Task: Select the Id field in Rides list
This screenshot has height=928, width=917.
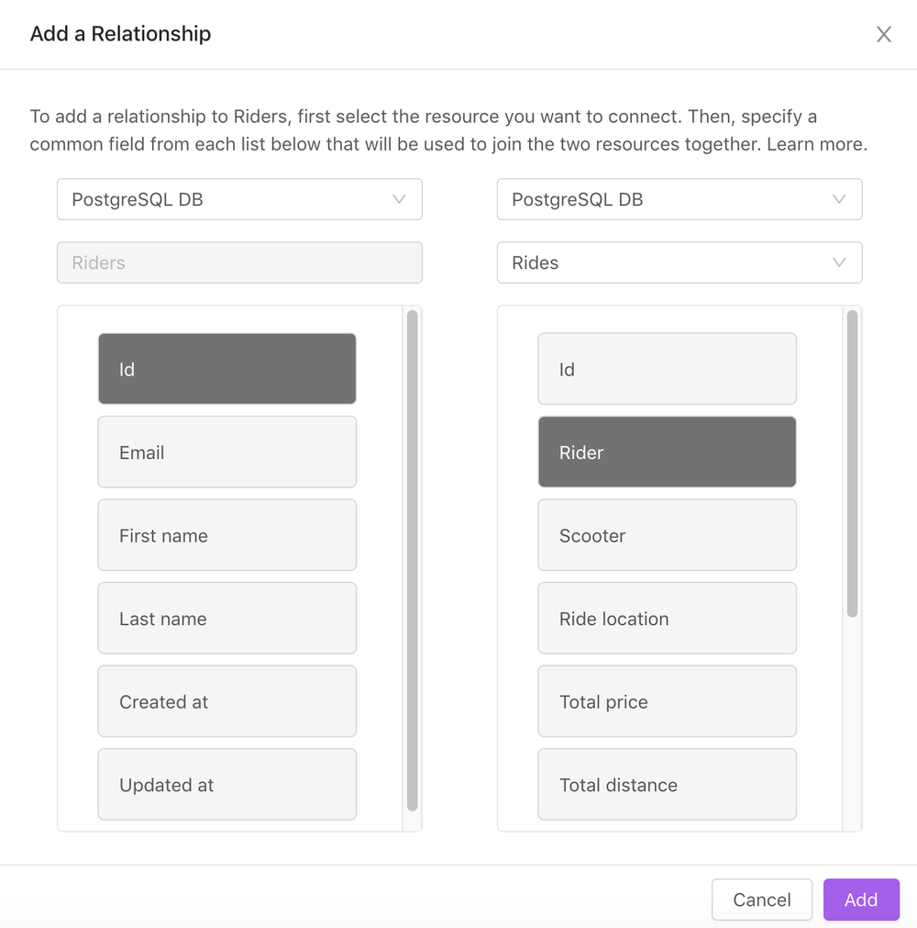Action: pos(667,369)
